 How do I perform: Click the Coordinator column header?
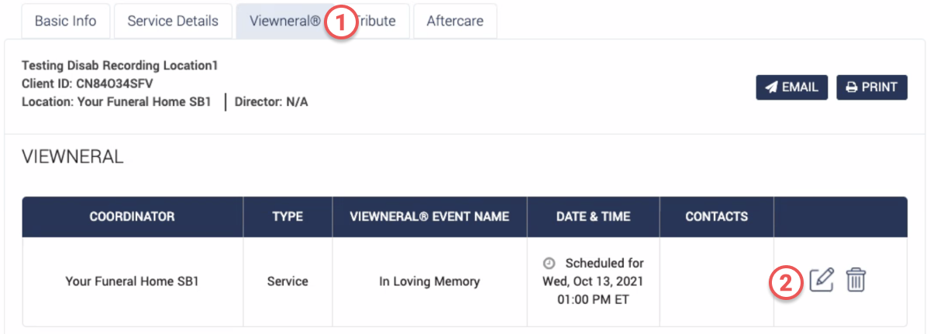(132, 216)
